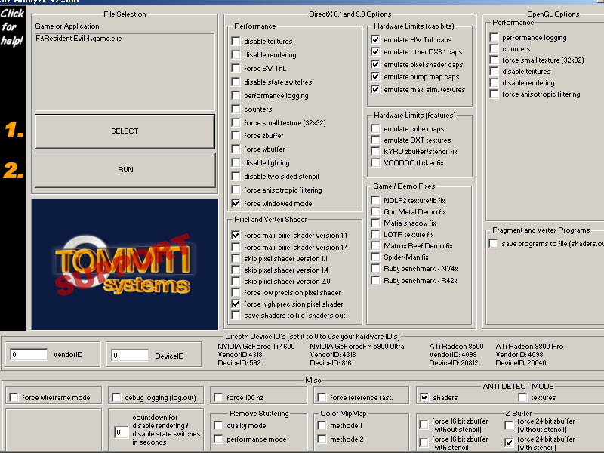Enable 'disable rendering' under DirectX Performance
The image size is (604, 453).
point(236,54)
